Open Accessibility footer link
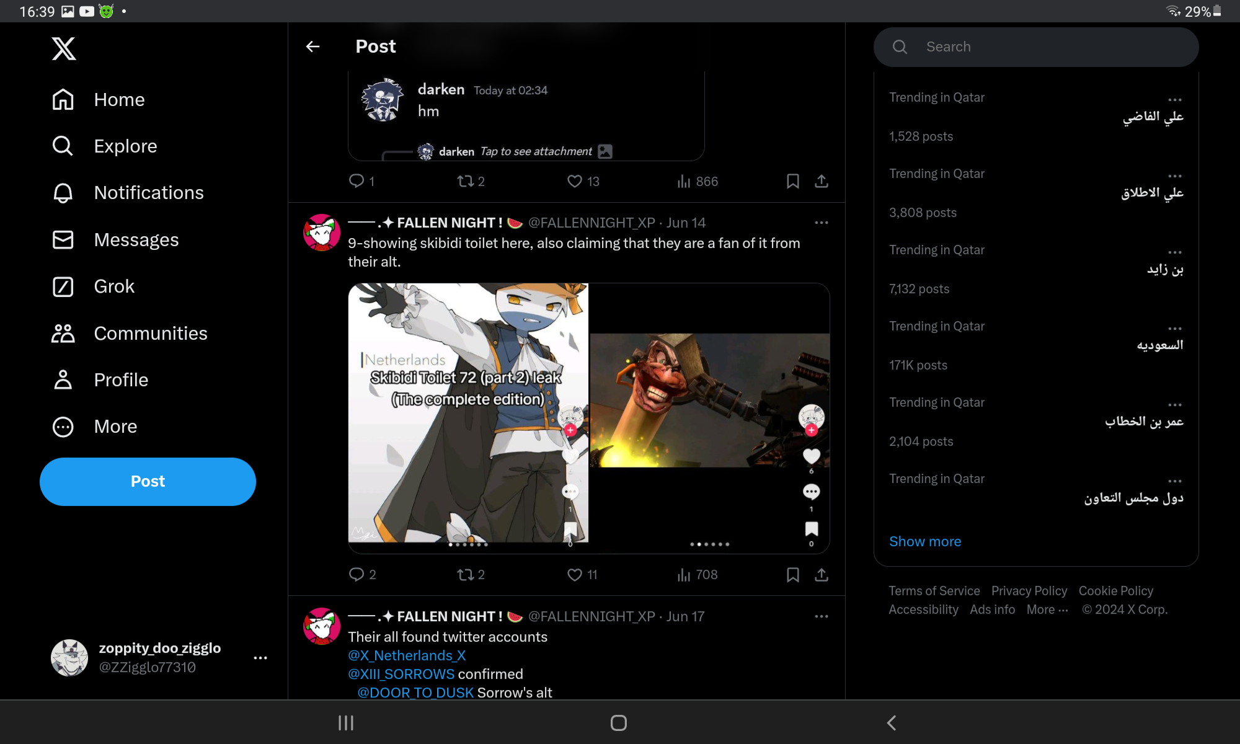The width and height of the screenshot is (1240, 744). (x=923, y=609)
